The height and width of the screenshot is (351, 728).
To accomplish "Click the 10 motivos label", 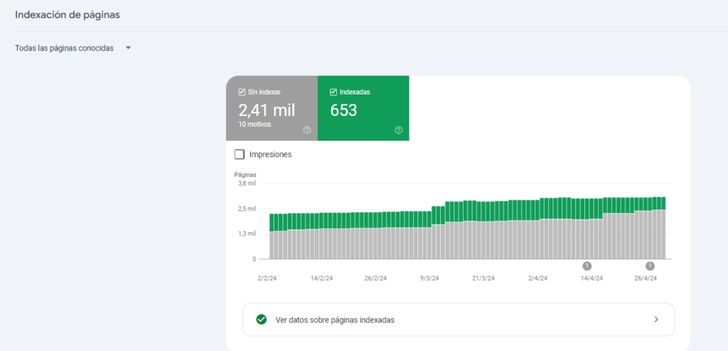I will (255, 124).
